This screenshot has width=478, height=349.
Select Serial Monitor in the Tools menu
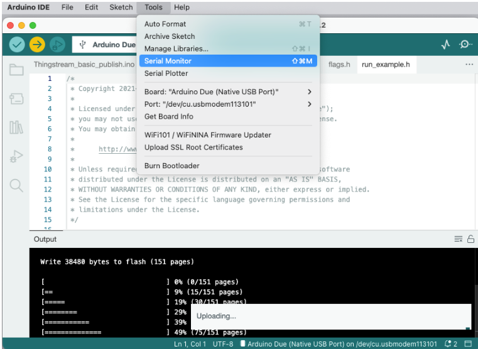[x=228, y=61]
